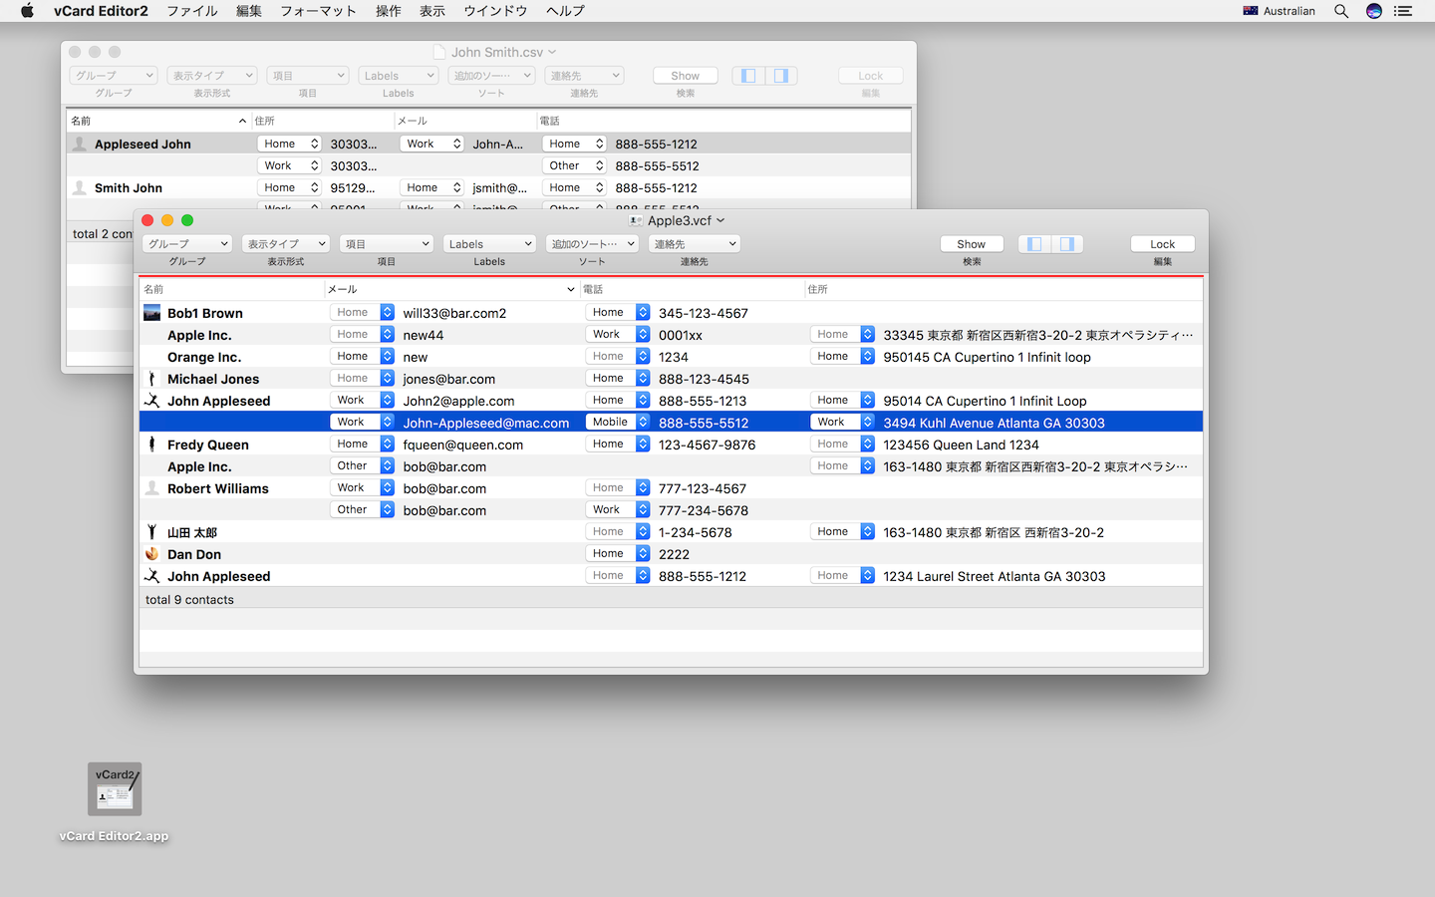This screenshot has height=897, width=1435.
Task: Sort by 名前 column in Apple3.vcf
Action: coord(231,290)
